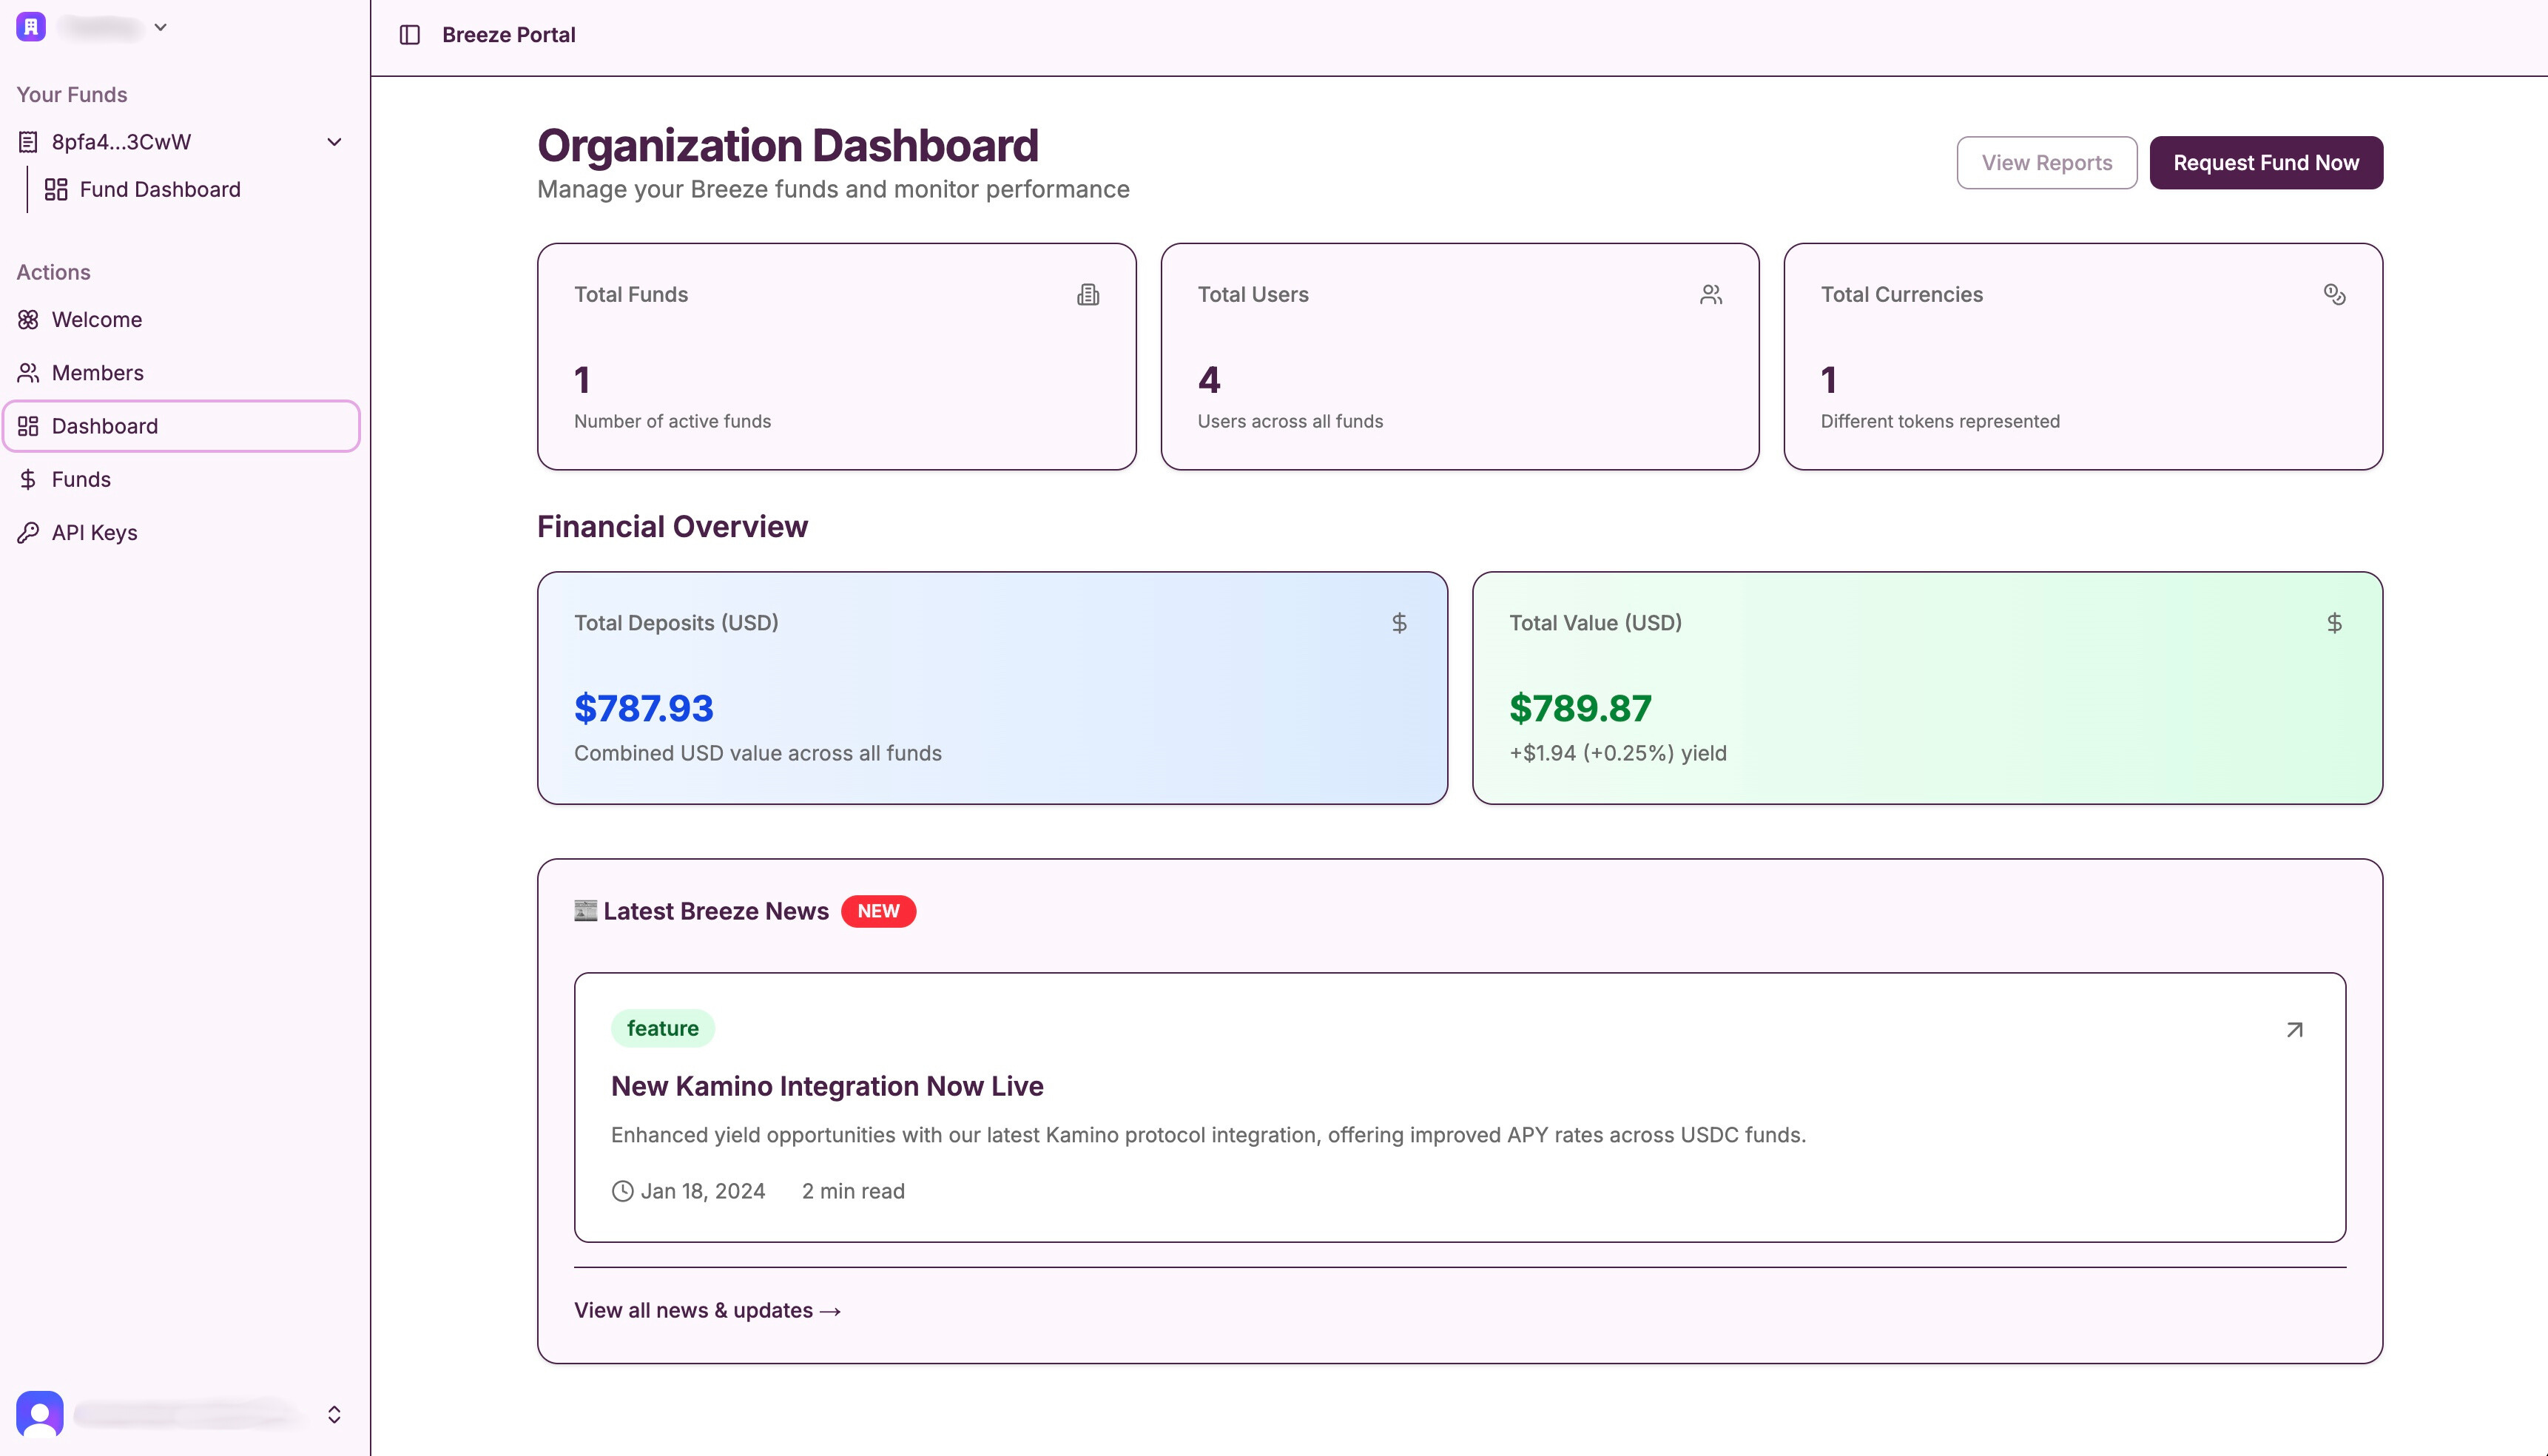The width and height of the screenshot is (2548, 1456).
Task: Click the API Keys key icon
Action: pos(28,532)
